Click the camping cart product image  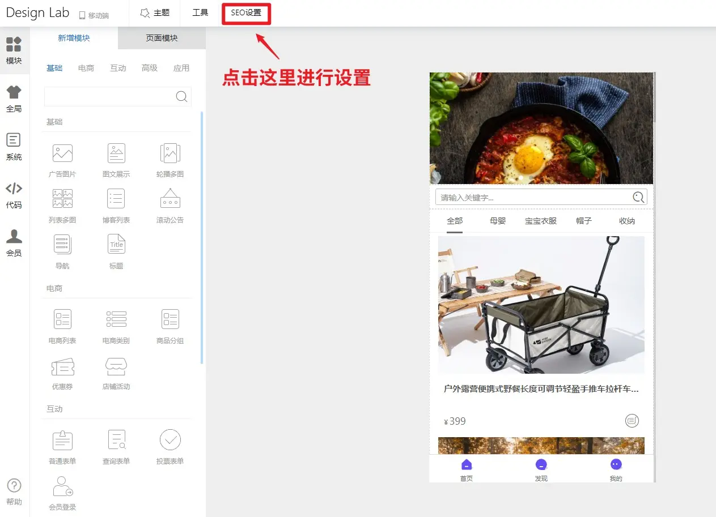click(x=541, y=305)
